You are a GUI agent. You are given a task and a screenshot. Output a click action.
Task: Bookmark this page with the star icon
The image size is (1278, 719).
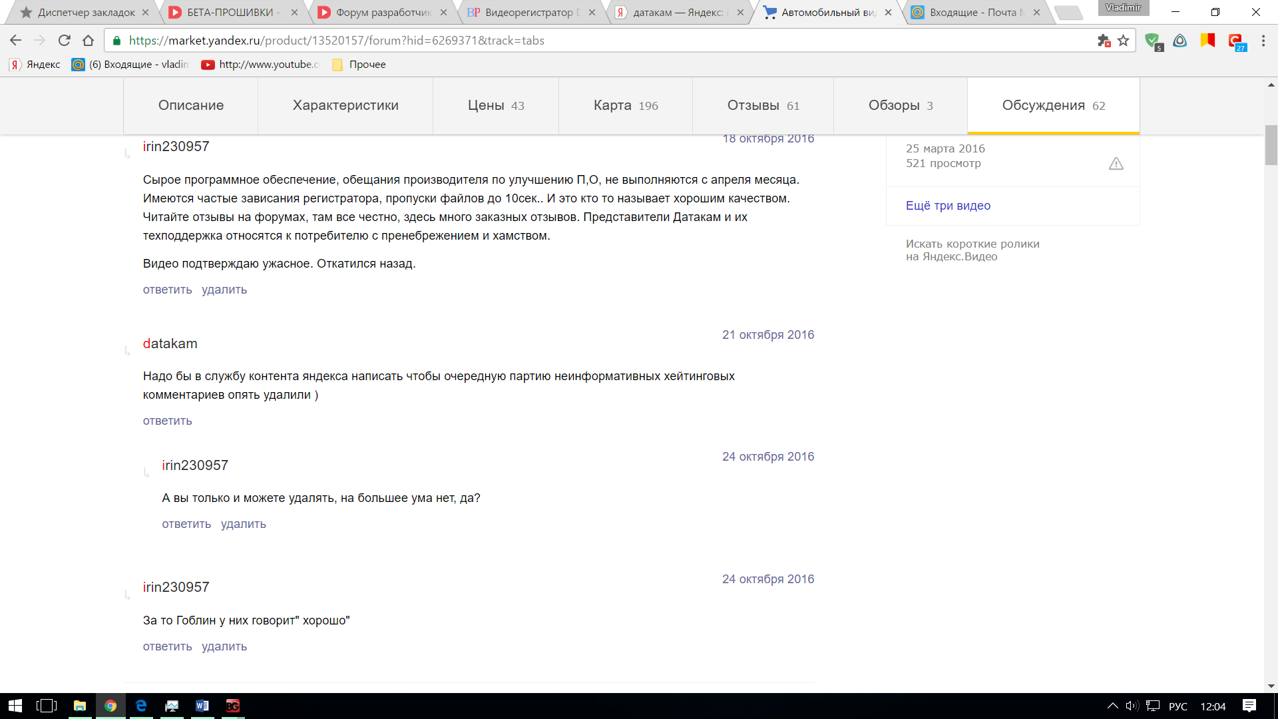tap(1124, 41)
